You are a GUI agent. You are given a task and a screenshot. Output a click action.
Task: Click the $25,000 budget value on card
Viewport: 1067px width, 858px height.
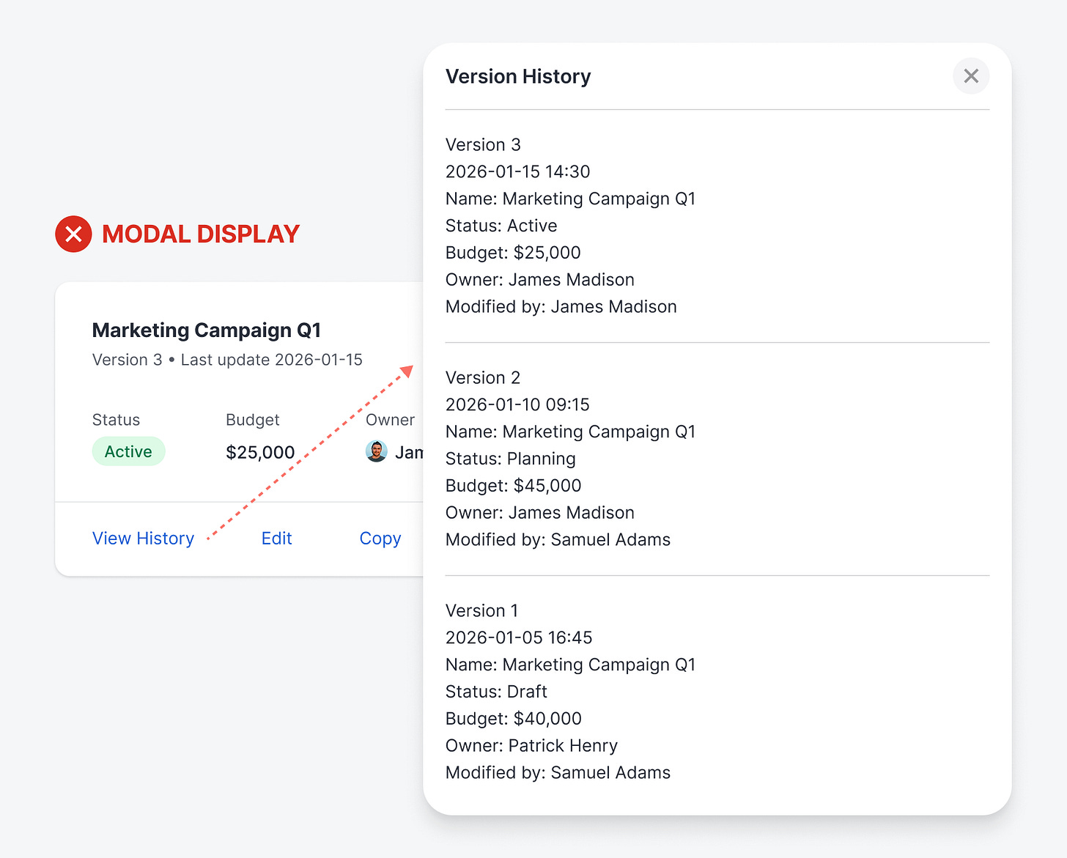(260, 453)
